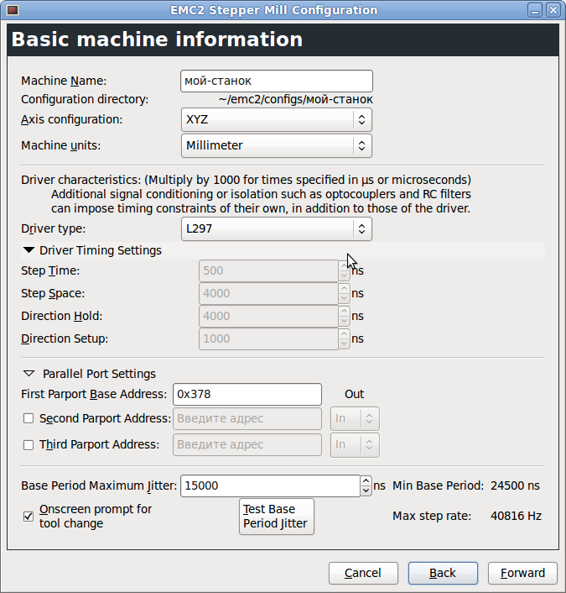Viewport: 566px width, 593px height.
Task: Collapse the Driver Timing Settings section
Action: 29,250
